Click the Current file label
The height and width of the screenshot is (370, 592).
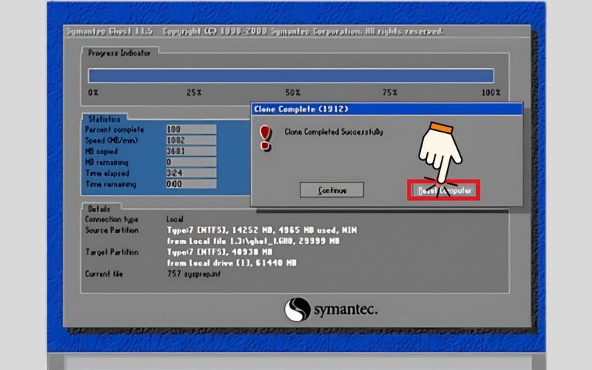(104, 274)
